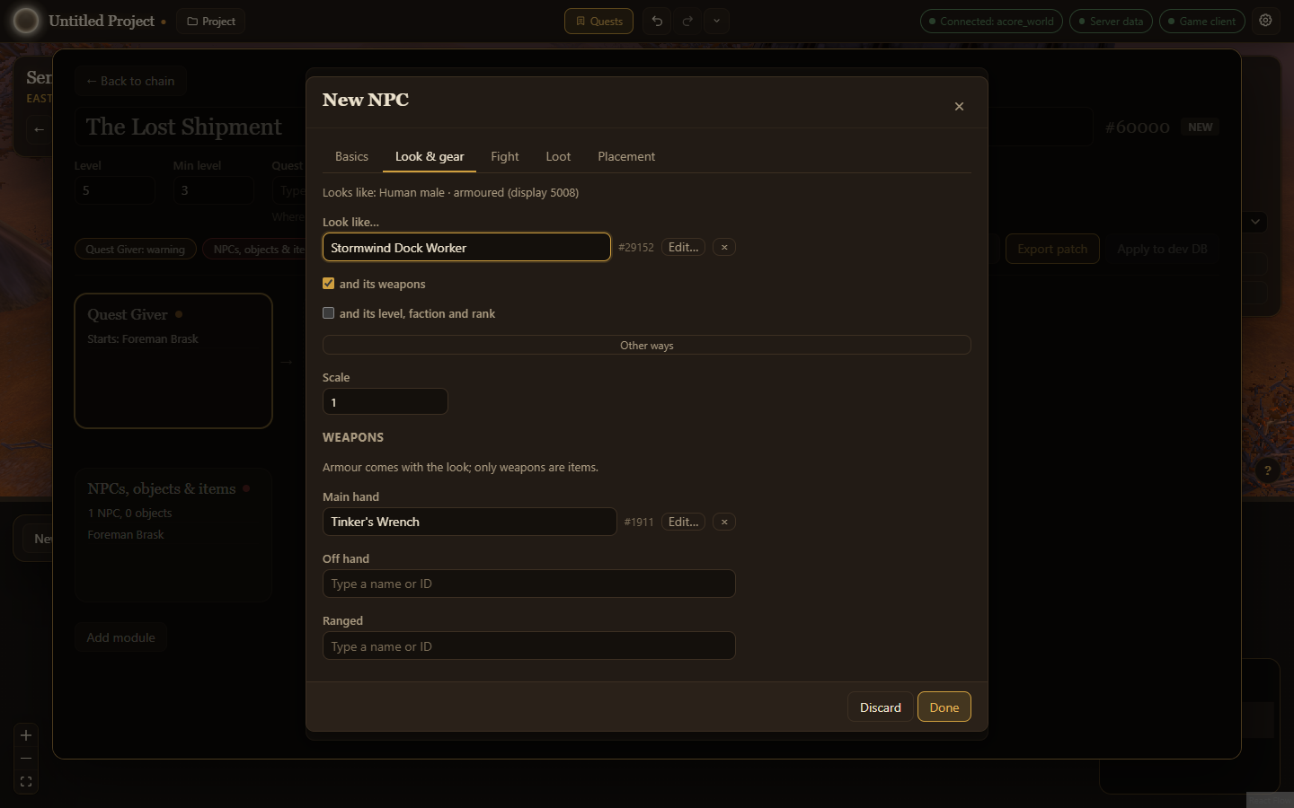Image resolution: width=1294 pixels, height=808 pixels.
Task: Focus the Ranged weapon field
Action: [528, 646]
